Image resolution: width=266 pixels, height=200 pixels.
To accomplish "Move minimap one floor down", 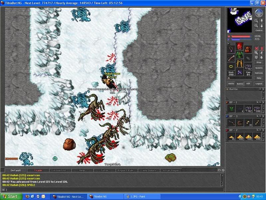I will point(261,26).
